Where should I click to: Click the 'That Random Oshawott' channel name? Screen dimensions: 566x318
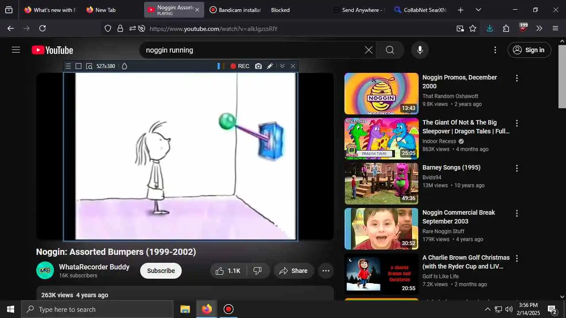(x=450, y=96)
